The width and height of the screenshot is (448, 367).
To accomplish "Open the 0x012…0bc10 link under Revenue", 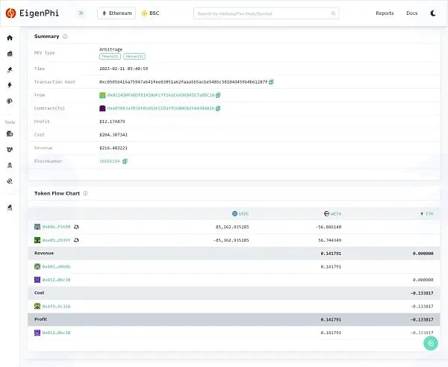I will click(56, 280).
